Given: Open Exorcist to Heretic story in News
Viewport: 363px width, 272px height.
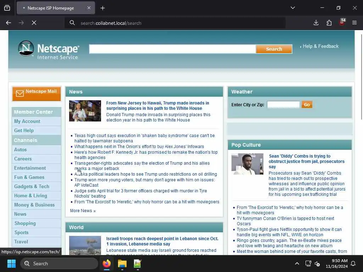Looking at the screenshot, I should (x=147, y=202).
